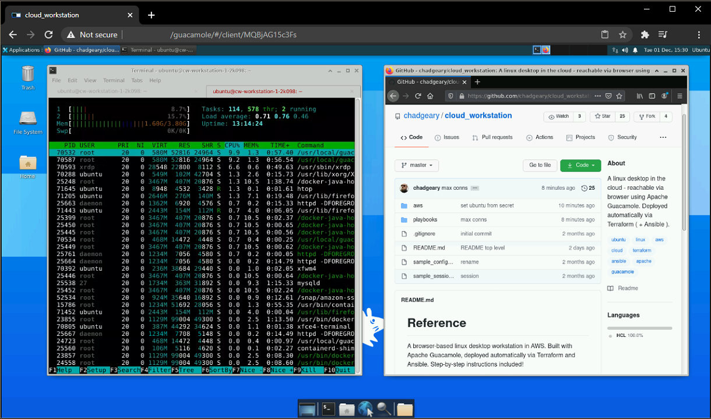The image size is (711, 419).
Task: Open Pull requests tab on GitHub
Action: click(x=492, y=137)
